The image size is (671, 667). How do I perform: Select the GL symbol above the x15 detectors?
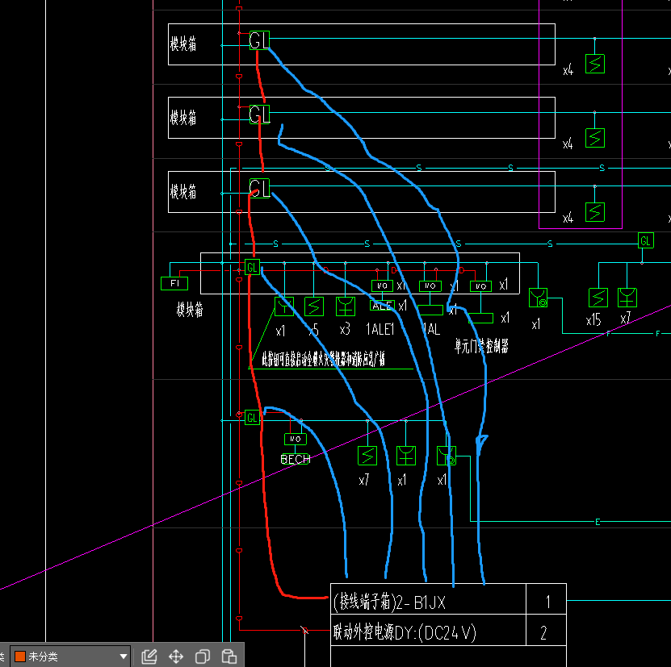[x=645, y=240]
